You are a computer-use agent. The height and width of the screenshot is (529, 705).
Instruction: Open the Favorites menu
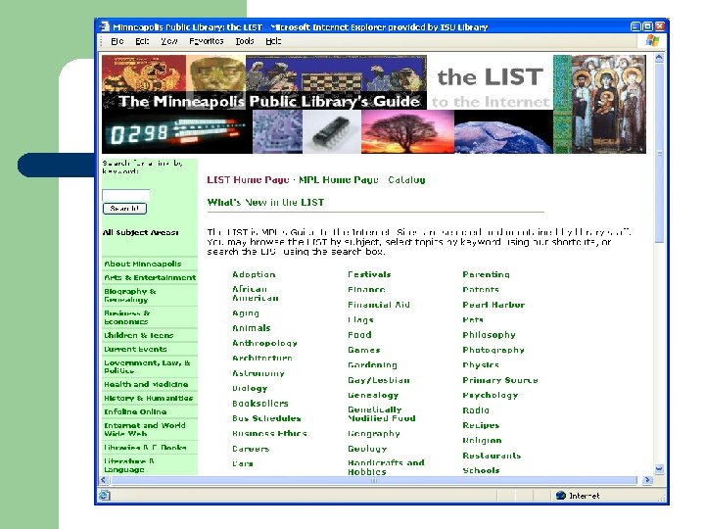coord(207,41)
